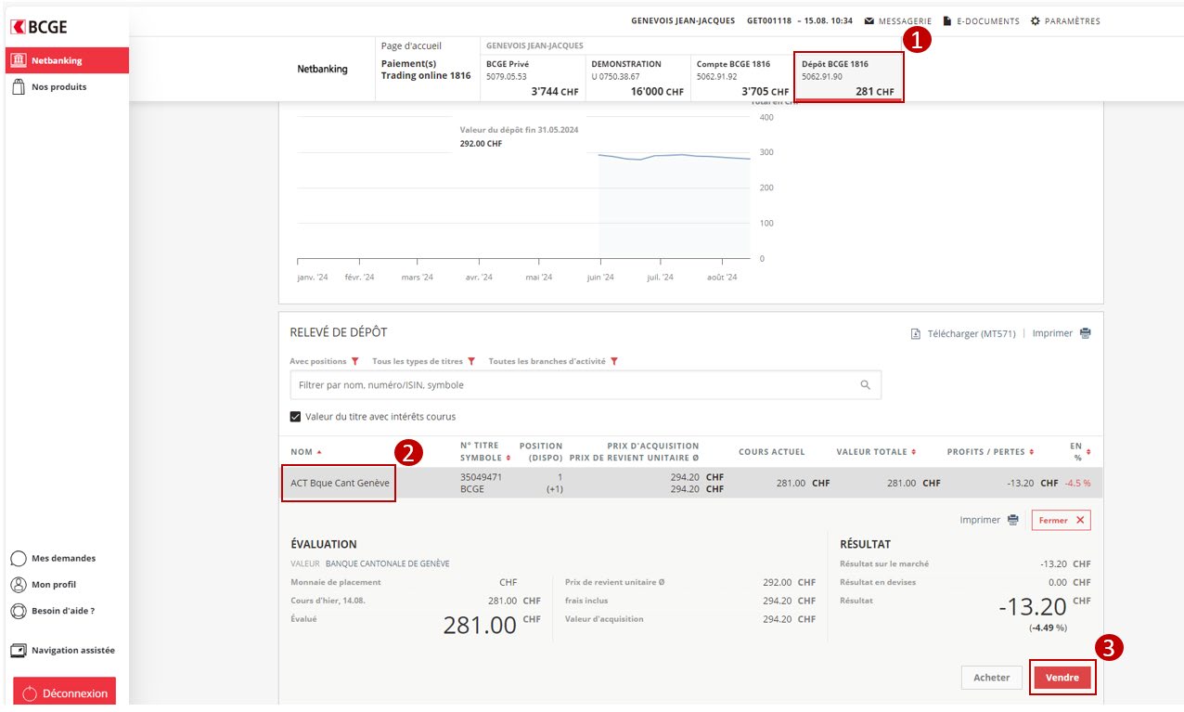Click the chart line near juillet '24

pyautogui.click(x=661, y=156)
